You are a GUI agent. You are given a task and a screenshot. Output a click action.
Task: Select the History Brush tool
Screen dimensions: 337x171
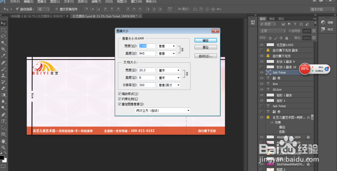pos(3,82)
